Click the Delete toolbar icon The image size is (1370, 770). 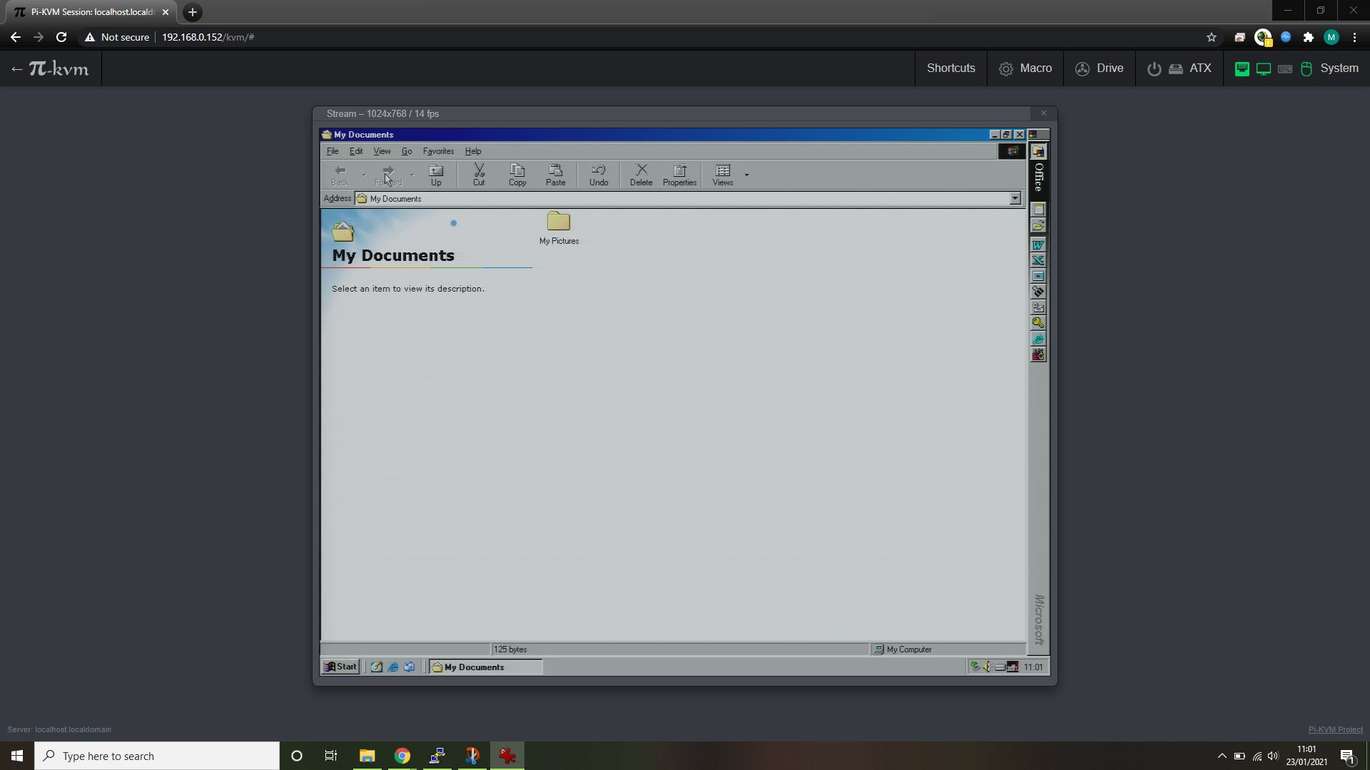tap(641, 174)
